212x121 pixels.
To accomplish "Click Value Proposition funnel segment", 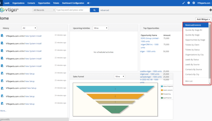I will [x=115, y=89].
